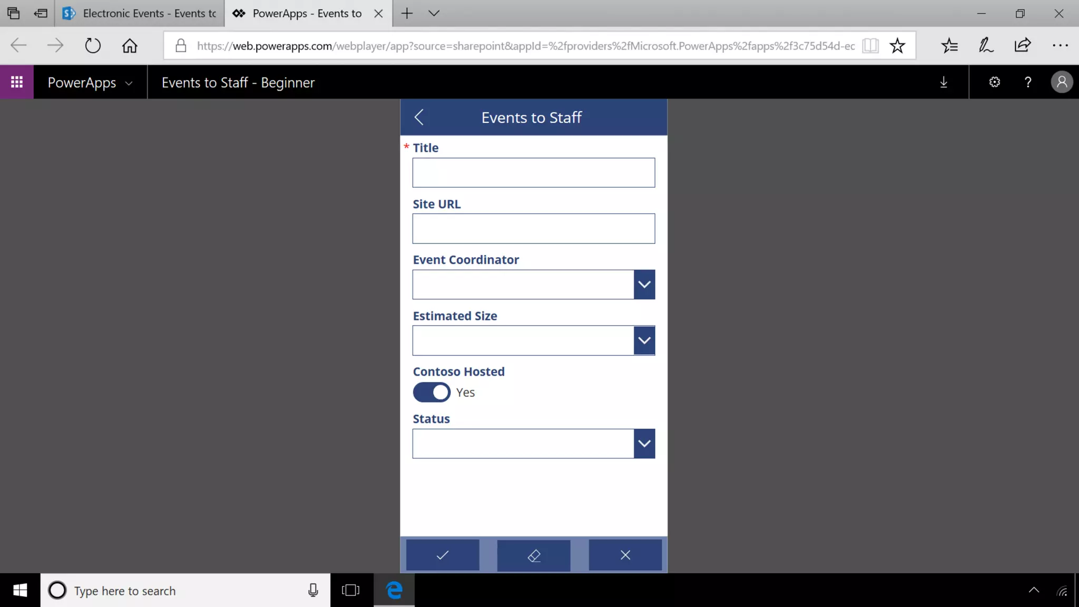This screenshot has height=607, width=1079.
Task: Open the help question mark icon
Action: 1027,82
